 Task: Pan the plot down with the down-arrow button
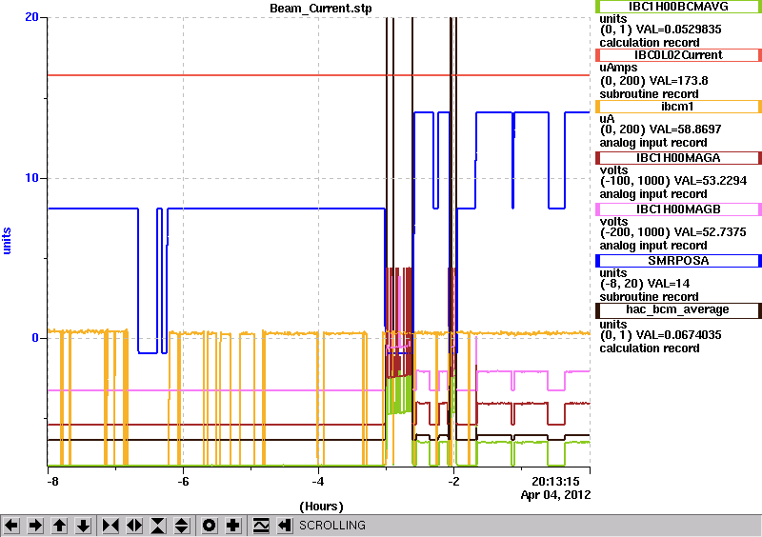point(83,526)
